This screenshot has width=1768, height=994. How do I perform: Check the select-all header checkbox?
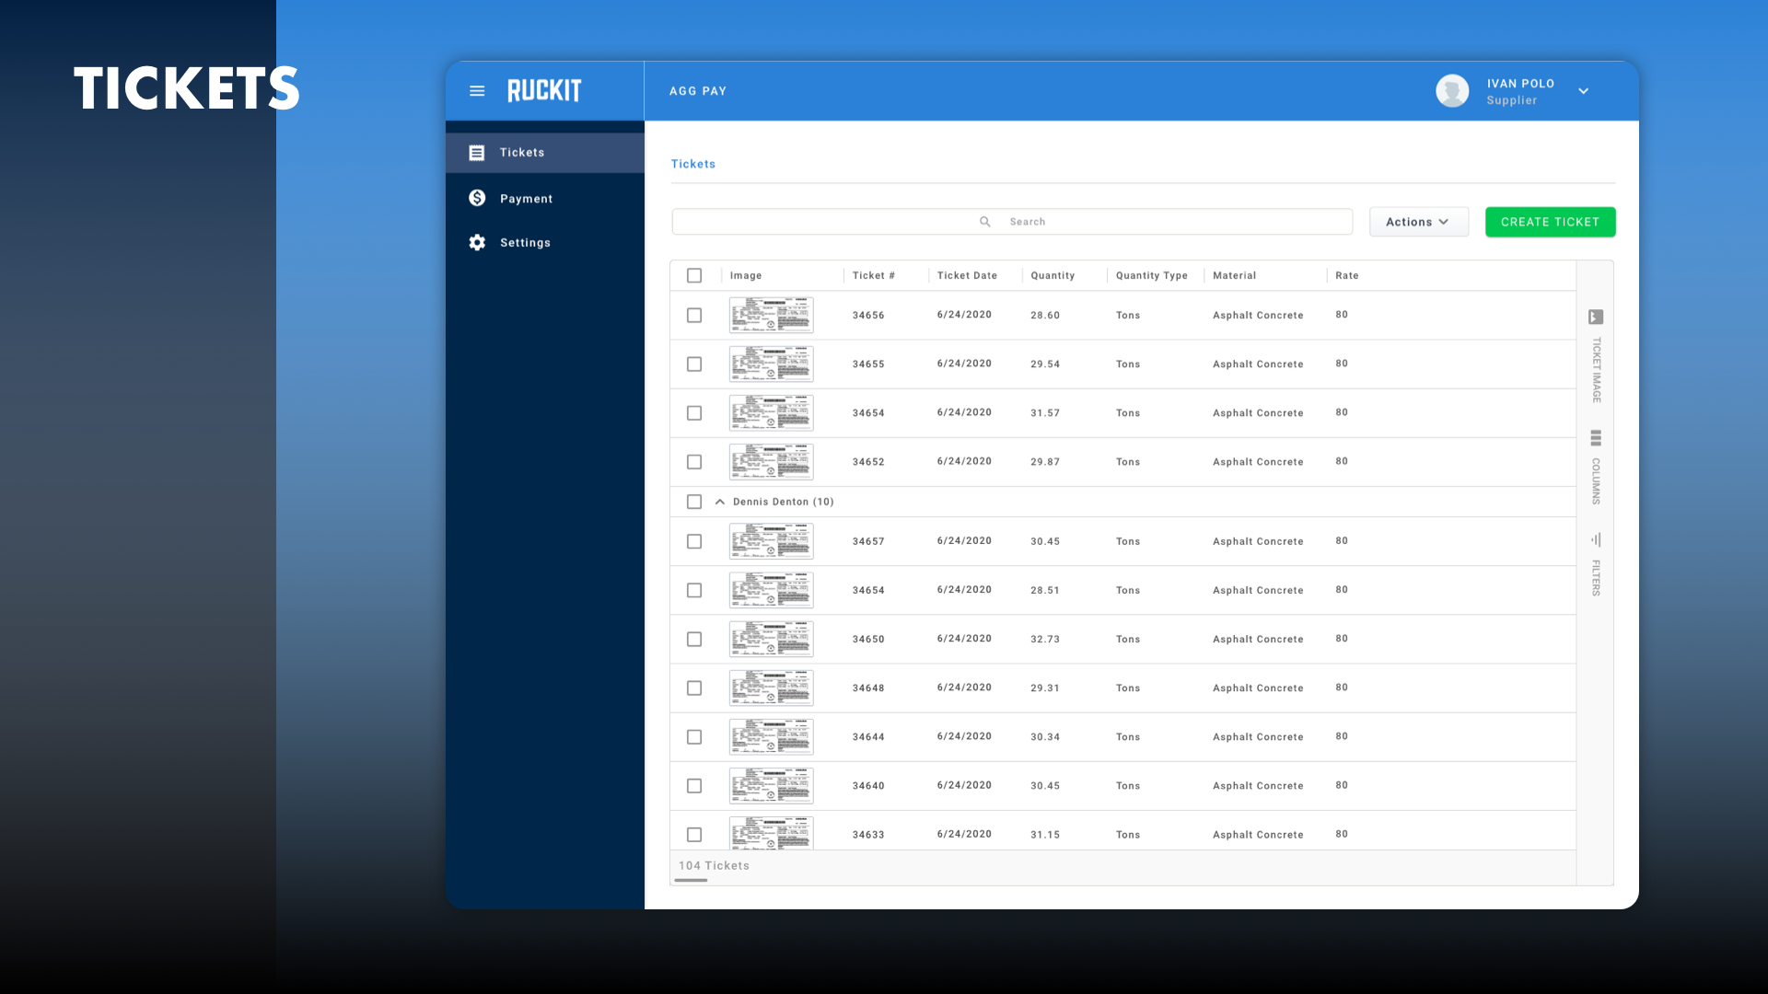(694, 275)
